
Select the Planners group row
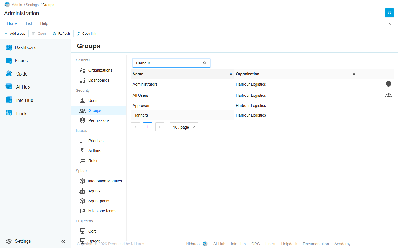(x=262, y=115)
